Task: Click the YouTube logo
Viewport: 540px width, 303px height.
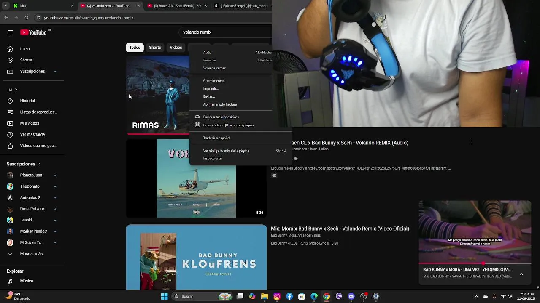Action: (x=33, y=32)
